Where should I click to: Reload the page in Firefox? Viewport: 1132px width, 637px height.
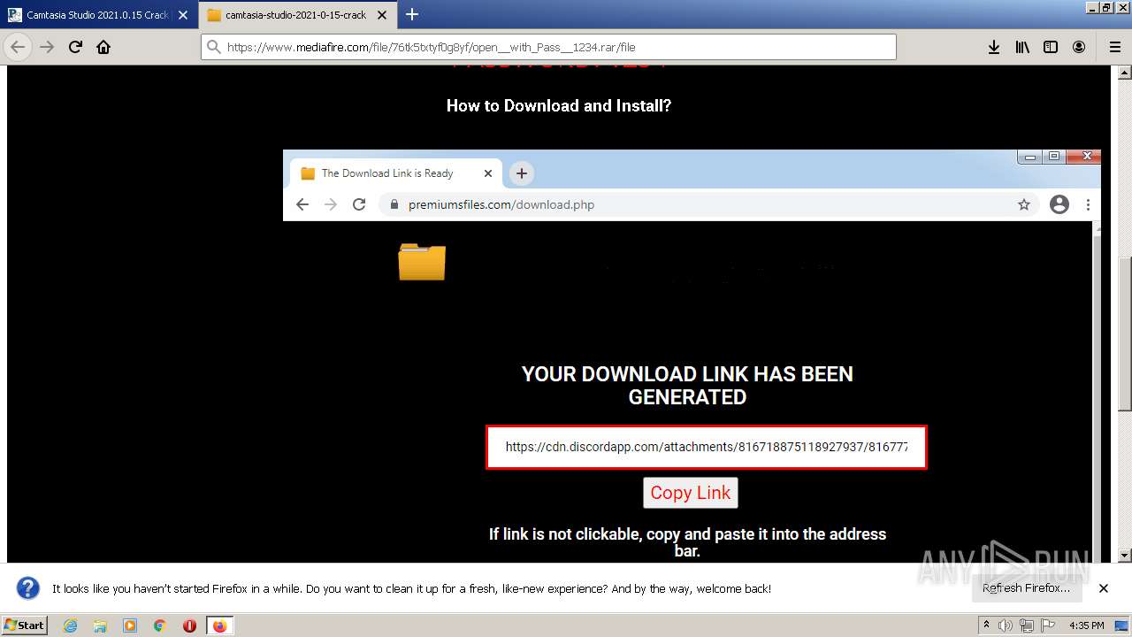pos(75,47)
